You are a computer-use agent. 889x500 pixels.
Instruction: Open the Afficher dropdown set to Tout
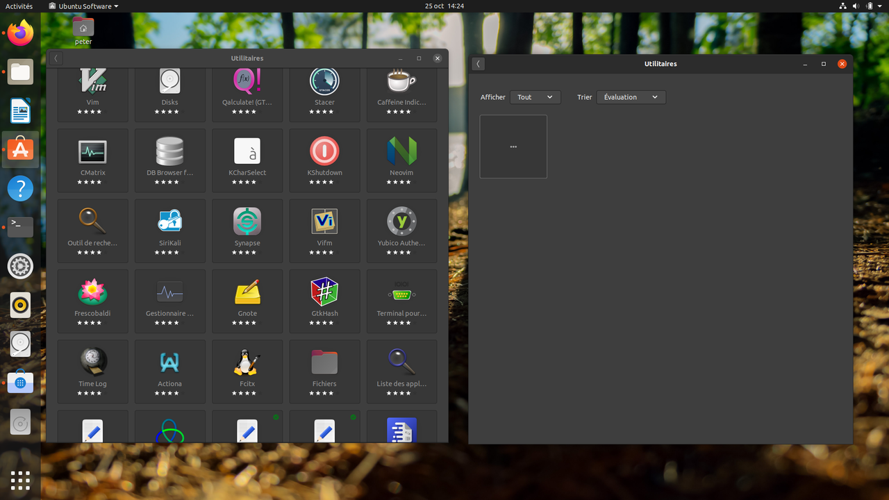(x=535, y=97)
